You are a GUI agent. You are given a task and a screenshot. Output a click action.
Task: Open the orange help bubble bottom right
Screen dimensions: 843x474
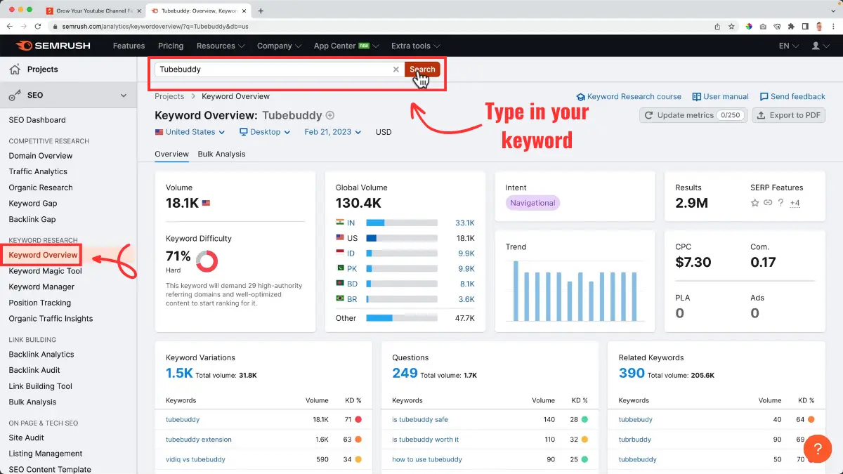point(818,449)
